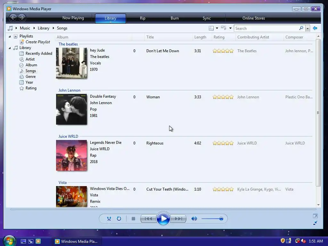Open the layout options dropdown arrow

[x=217, y=28]
